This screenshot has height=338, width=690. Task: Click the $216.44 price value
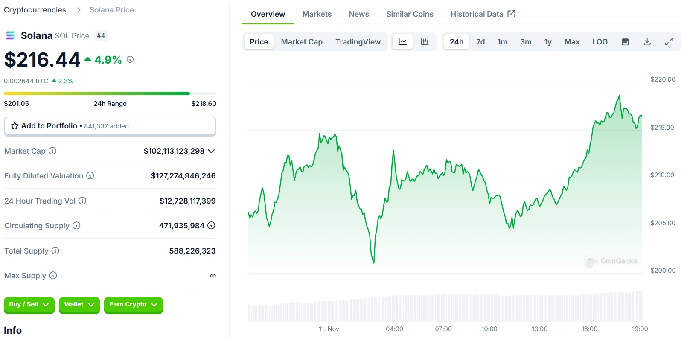pyautogui.click(x=42, y=59)
